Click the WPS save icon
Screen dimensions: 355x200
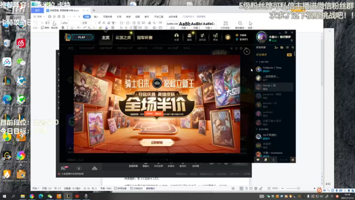coord(50,17)
